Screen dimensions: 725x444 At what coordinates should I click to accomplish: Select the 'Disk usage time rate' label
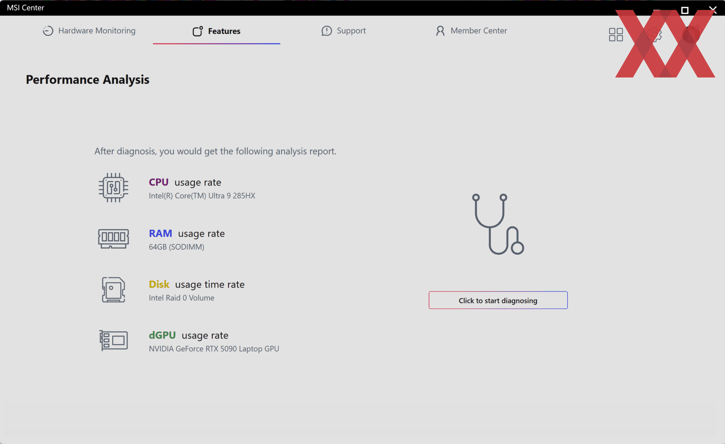(x=197, y=285)
